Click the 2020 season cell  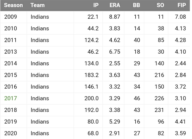point(11,133)
